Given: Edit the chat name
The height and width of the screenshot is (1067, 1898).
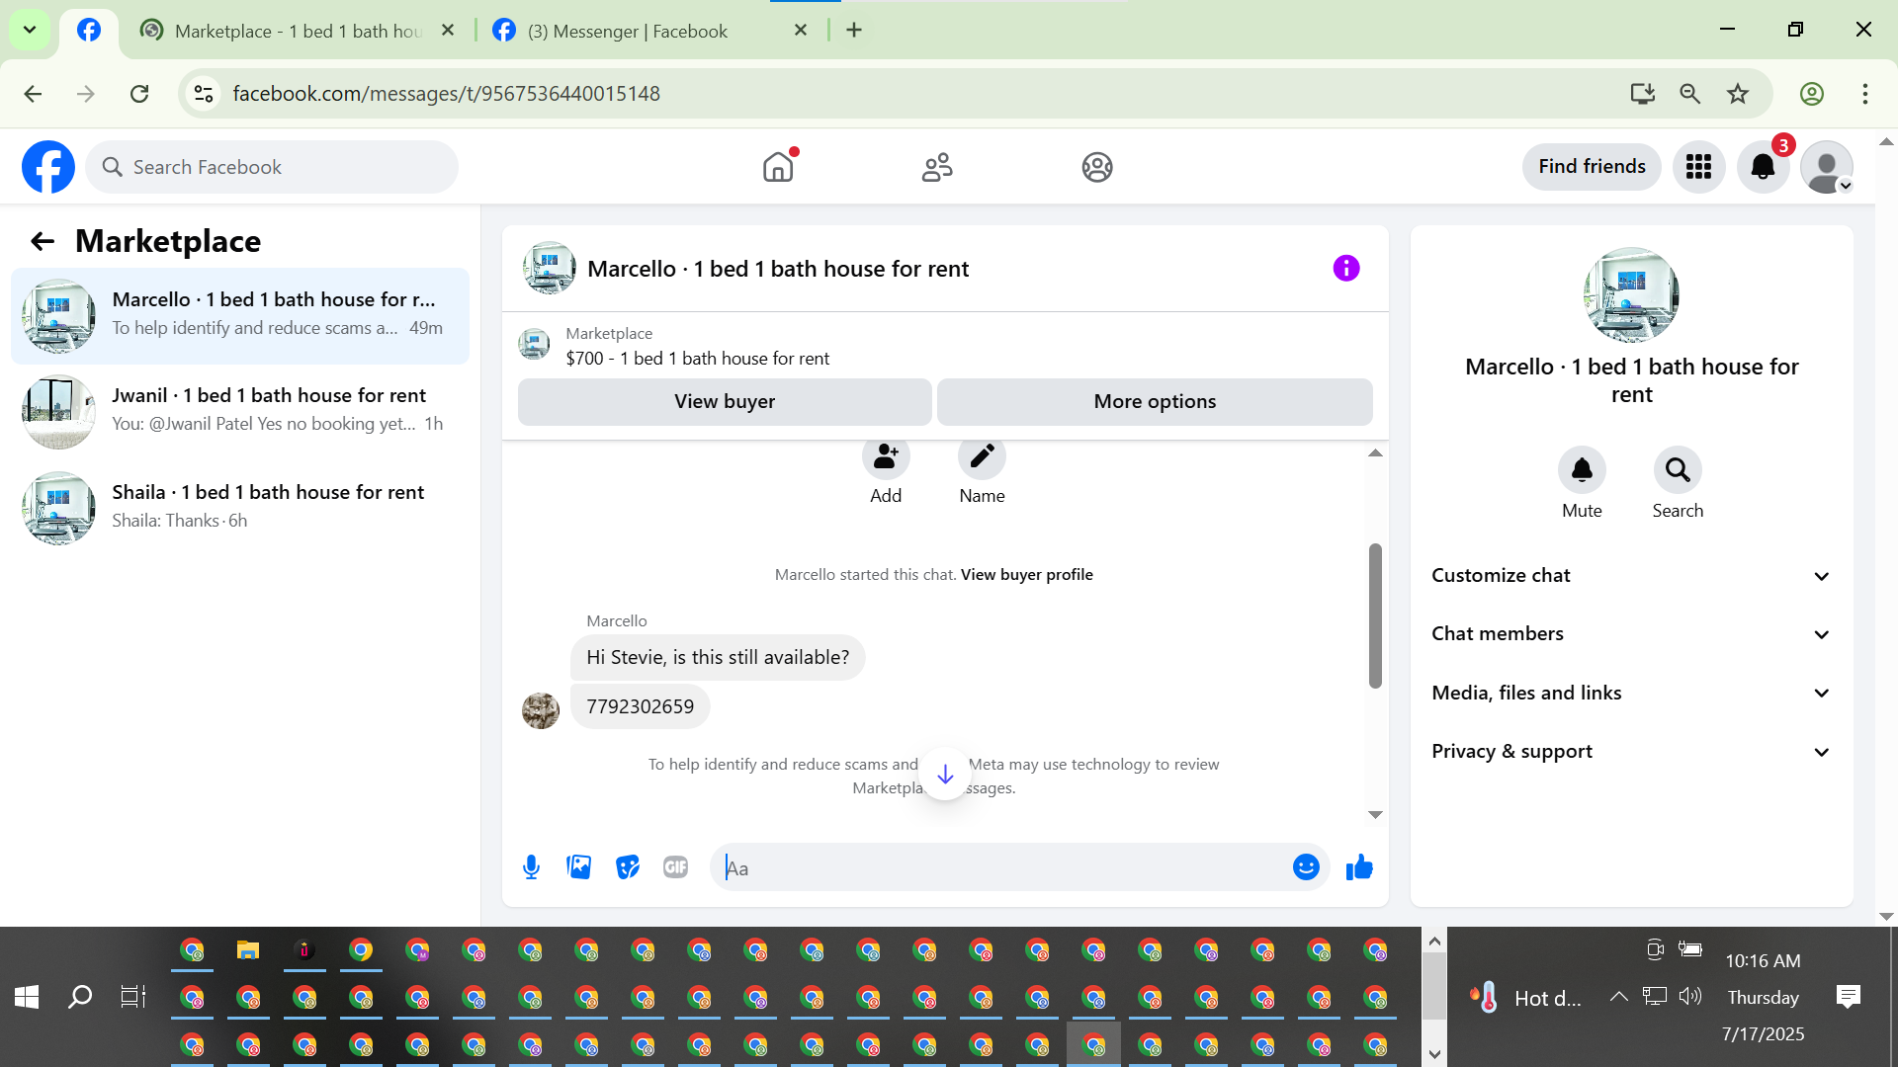Looking at the screenshot, I should 982,457.
